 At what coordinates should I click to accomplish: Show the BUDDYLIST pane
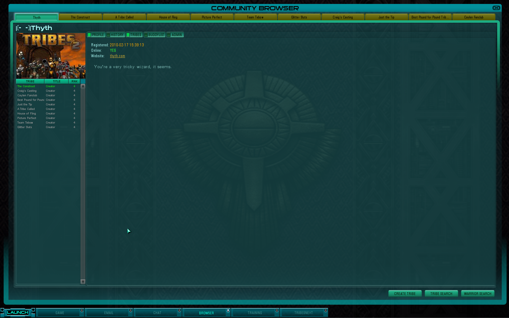pyautogui.click(x=154, y=35)
